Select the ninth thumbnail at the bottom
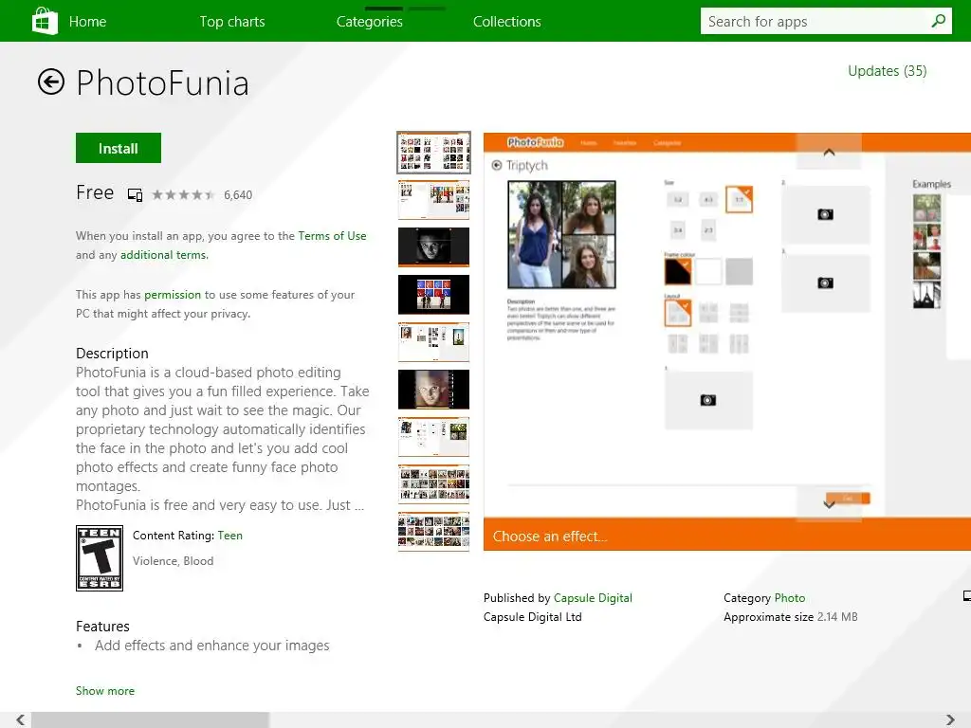 tap(433, 531)
